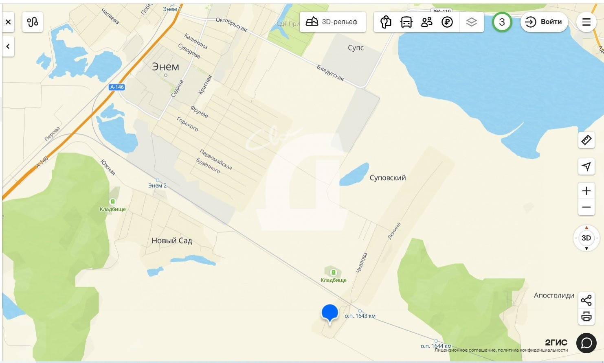This screenshot has height=363, width=604.
Task: Expand the map layers stack menu
Action: tap(472, 22)
